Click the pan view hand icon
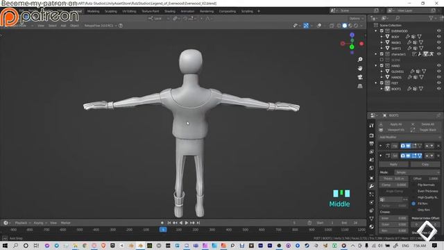The width and height of the screenshot is (444, 250). 360,68
